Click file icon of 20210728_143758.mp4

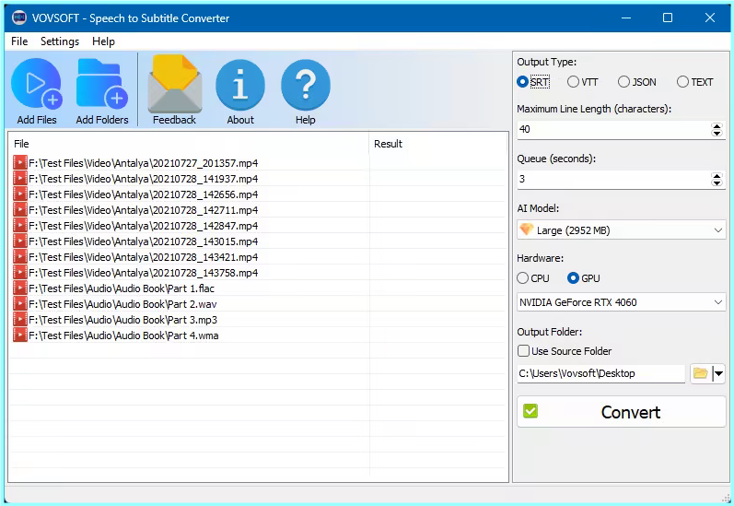click(20, 273)
